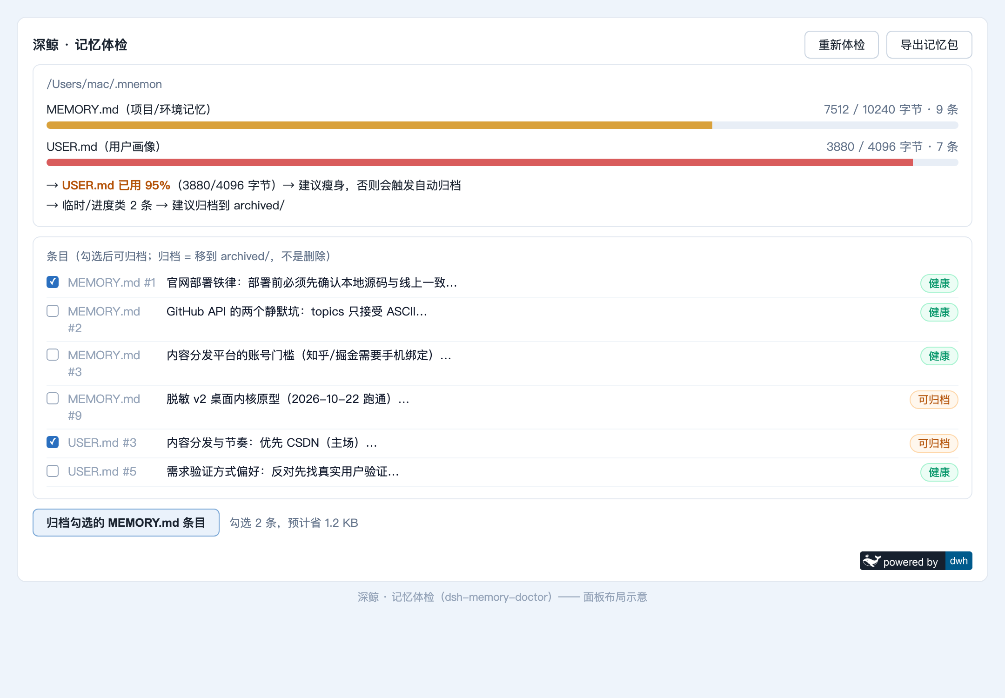Click 健康 badge on MEMORY.md #1 row

(x=939, y=283)
